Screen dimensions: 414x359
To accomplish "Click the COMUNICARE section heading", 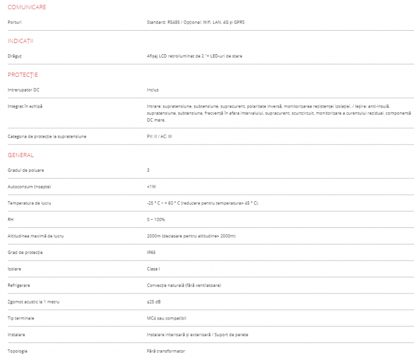I will 27,7.
